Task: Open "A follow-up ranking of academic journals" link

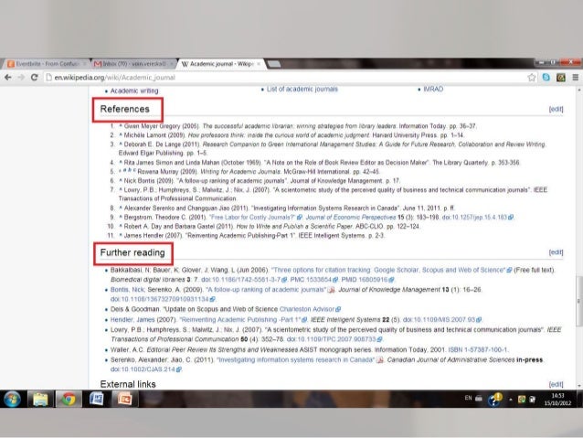Action: click(266, 290)
